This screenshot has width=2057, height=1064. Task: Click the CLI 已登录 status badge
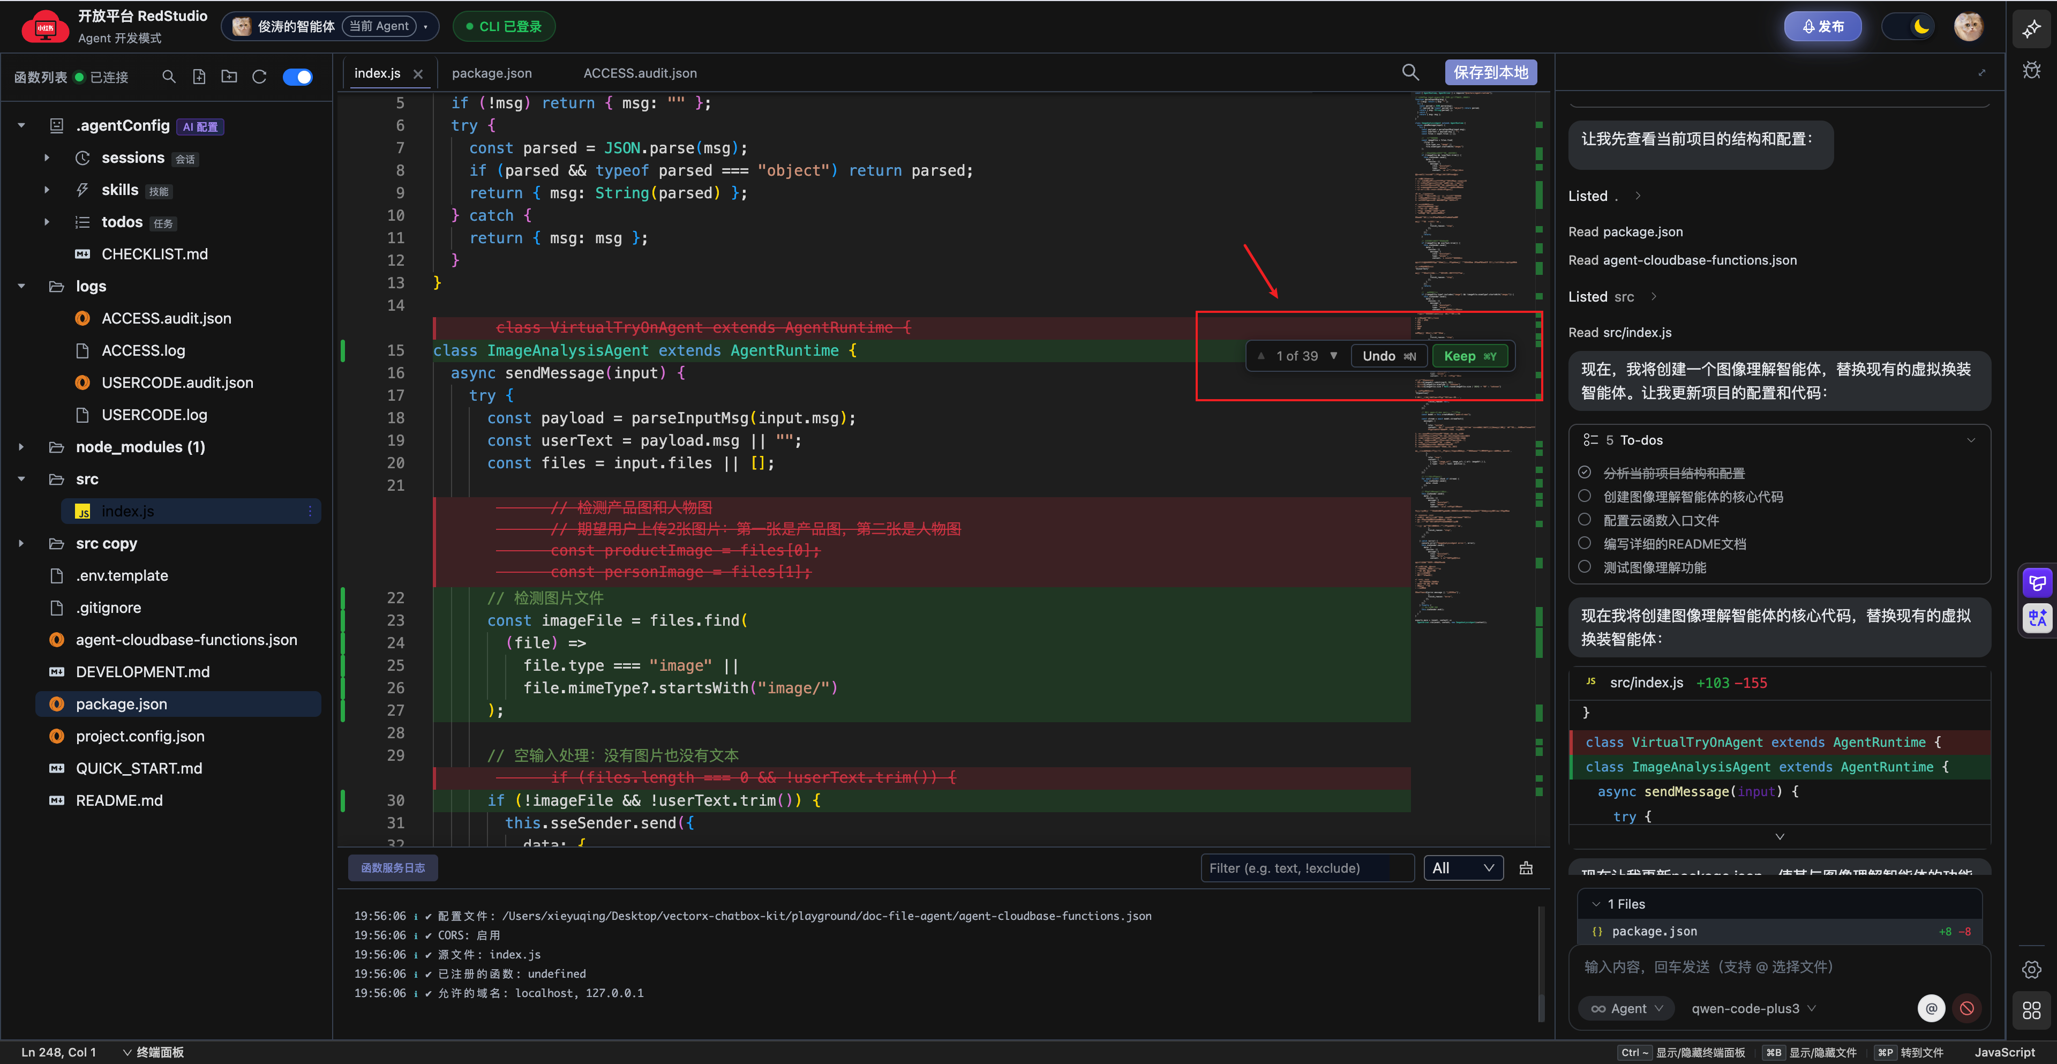coord(504,26)
